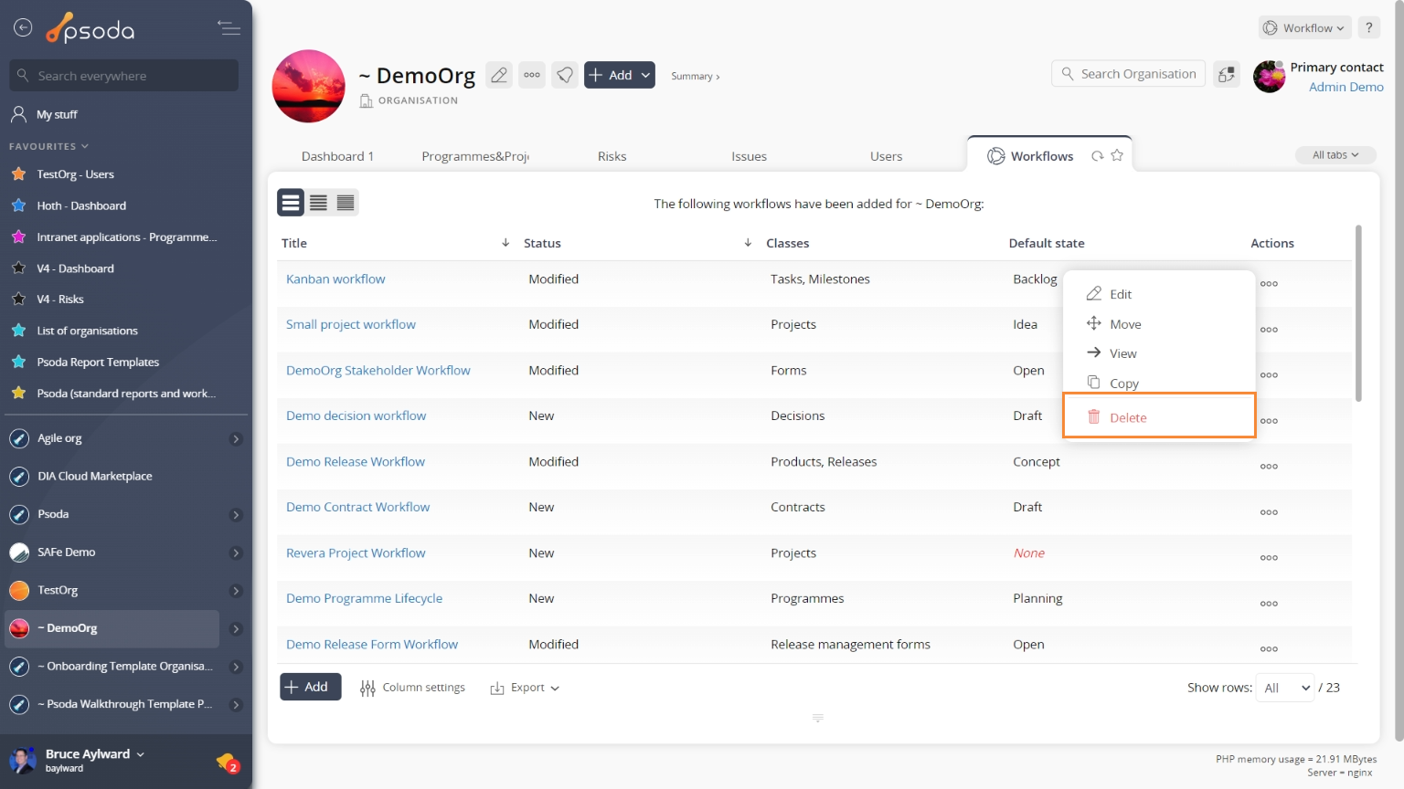
Task: Refresh the Workflows tab
Action: pos(1097,156)
